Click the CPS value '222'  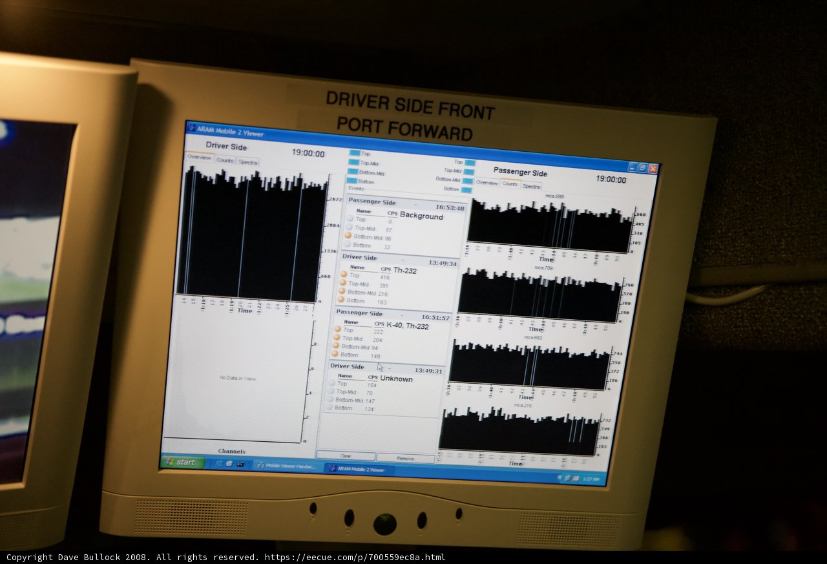click(x=379, y=332)
